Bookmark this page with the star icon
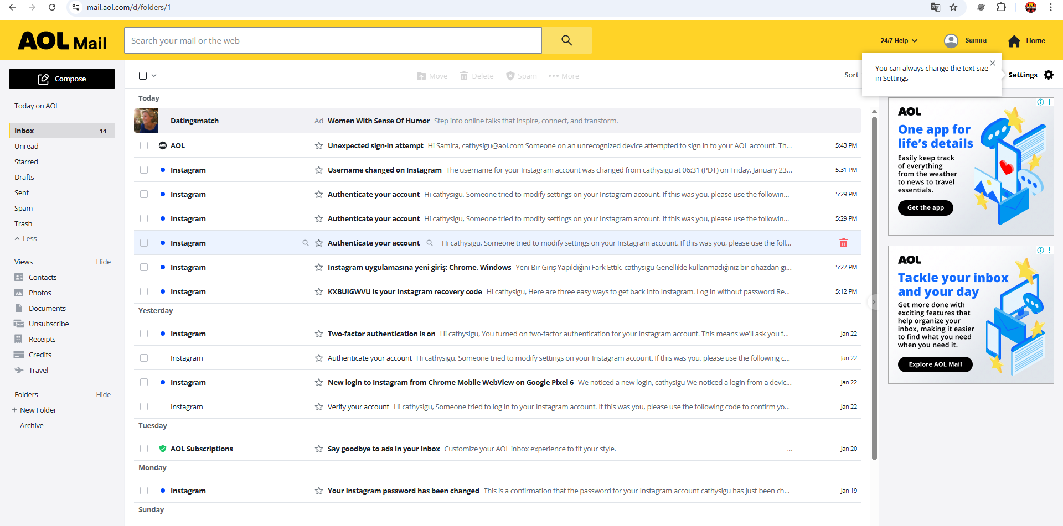This screenshot has height=526, width=1063. tap(953, 7)
